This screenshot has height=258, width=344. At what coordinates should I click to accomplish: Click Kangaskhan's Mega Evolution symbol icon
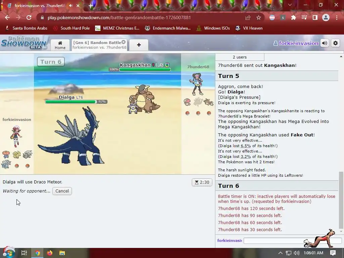167,65
